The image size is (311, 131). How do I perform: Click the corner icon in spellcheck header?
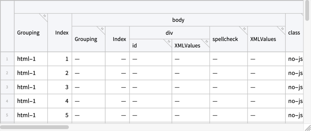click(x=244, y=29)
